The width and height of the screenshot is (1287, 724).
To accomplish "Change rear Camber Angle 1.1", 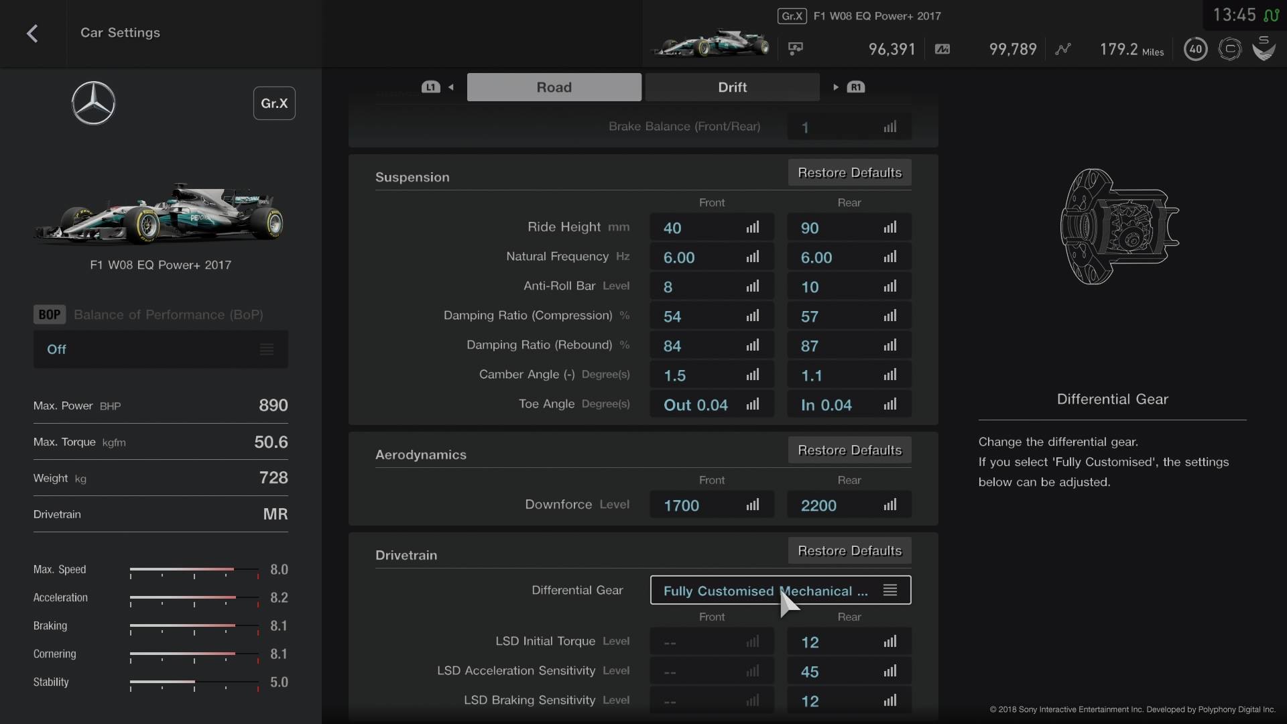I will point(849,375).
